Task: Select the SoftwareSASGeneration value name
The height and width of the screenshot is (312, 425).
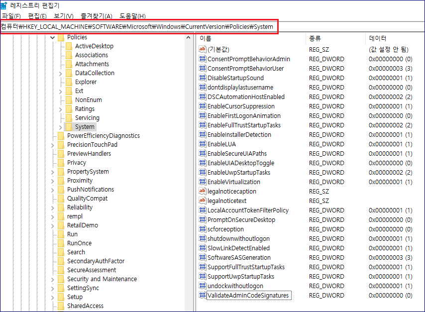Action: 239,258
